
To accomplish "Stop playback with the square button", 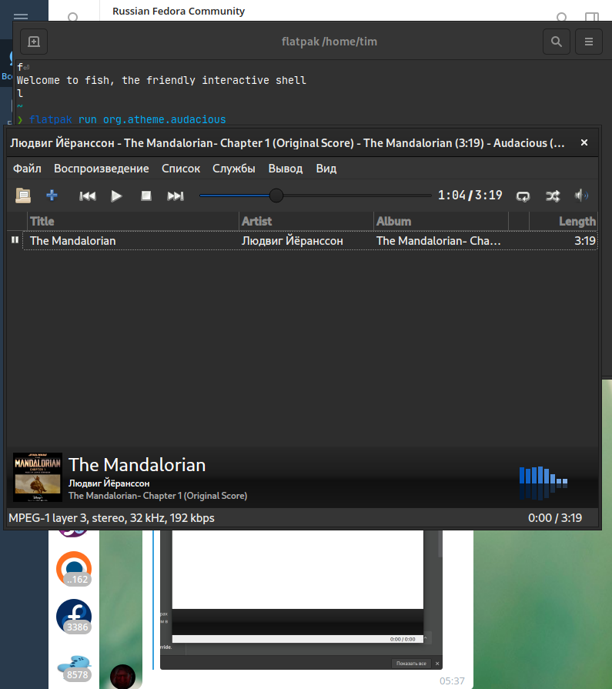I will (145, 196).
